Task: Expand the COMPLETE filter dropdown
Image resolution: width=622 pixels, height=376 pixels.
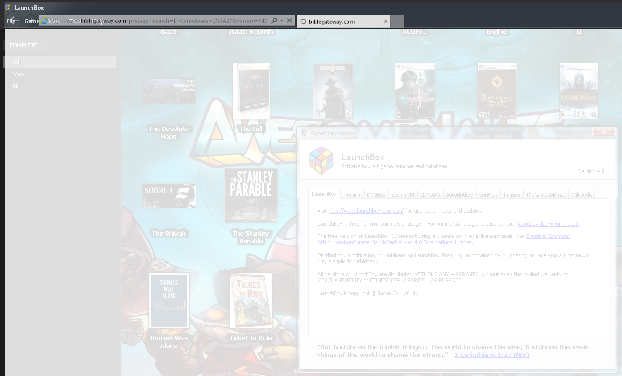Action: [x=26, y=45]
